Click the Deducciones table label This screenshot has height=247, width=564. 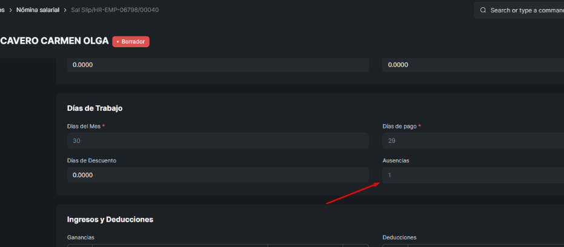pos(400,237)
